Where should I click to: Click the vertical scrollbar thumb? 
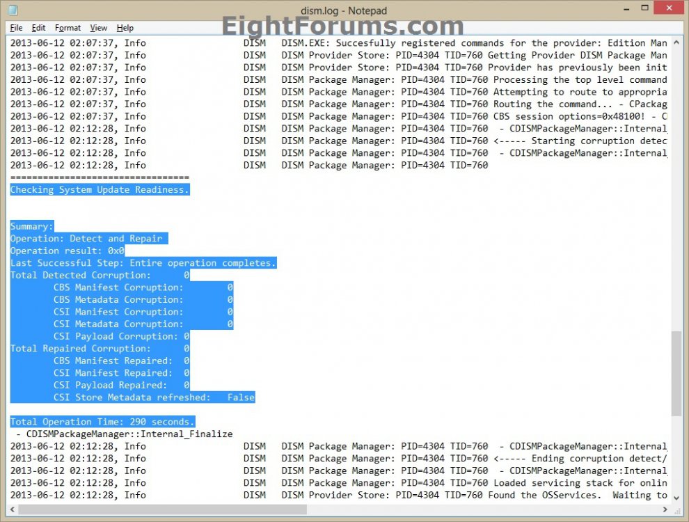(676, 374)
